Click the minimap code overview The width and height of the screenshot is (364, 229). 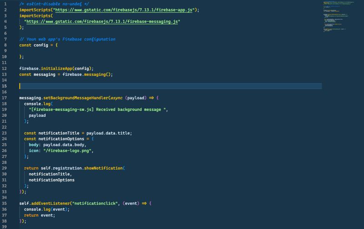click(x=339, y=16)
